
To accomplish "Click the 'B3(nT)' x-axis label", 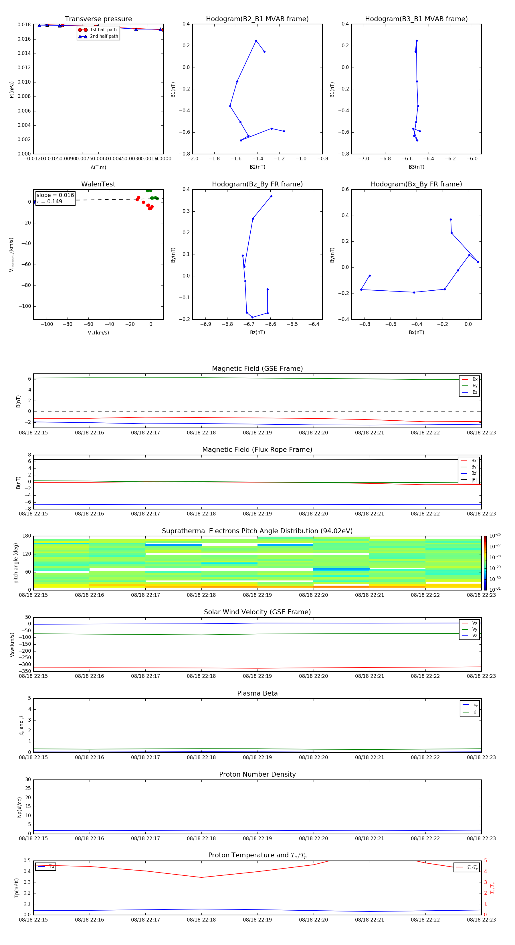I will pyautogui.click(x=416, y=167).
